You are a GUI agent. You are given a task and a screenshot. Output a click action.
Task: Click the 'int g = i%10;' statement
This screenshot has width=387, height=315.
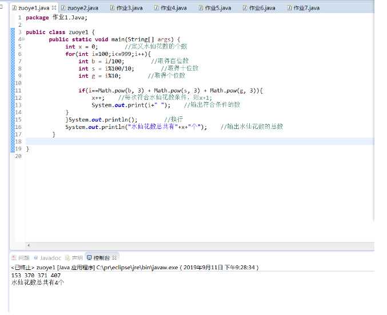point(99,76)
